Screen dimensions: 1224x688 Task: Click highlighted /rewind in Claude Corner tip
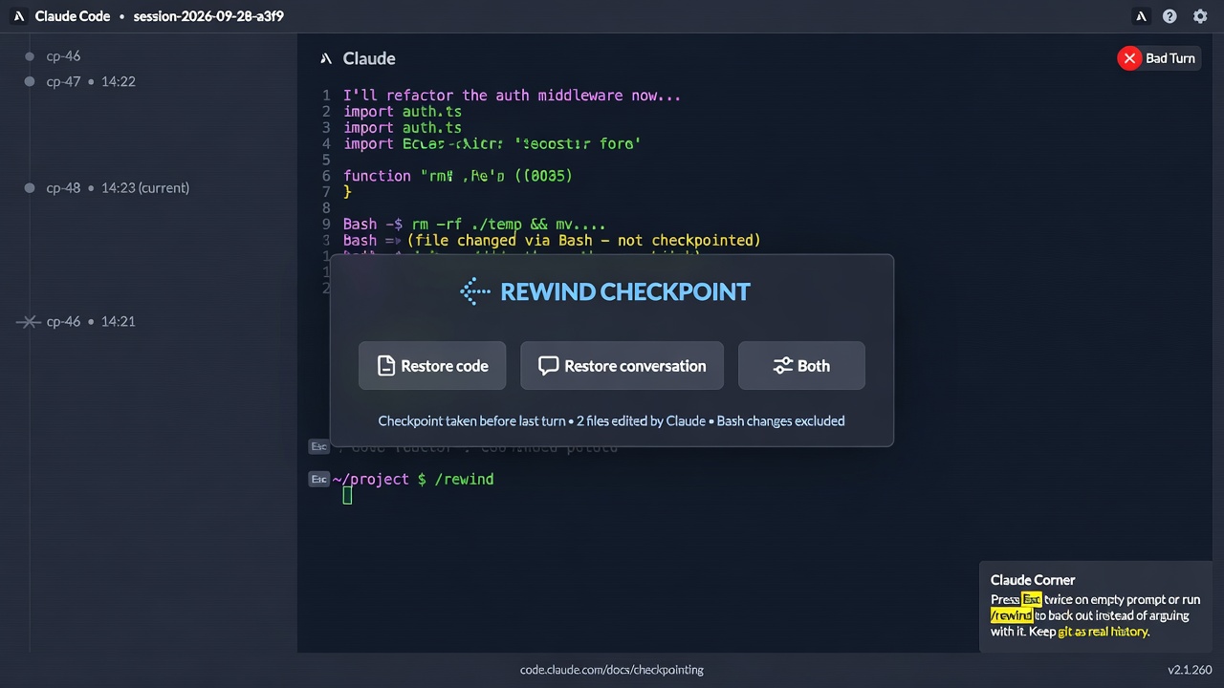click(x=1012, y=615)
